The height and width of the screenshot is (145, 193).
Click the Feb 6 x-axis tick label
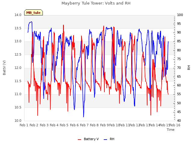coord(74,125)
